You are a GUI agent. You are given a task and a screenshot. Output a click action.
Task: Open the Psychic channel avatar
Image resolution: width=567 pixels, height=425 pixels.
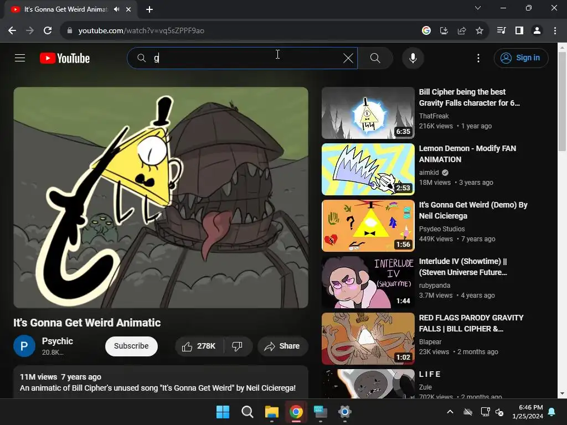pos(24,346)
